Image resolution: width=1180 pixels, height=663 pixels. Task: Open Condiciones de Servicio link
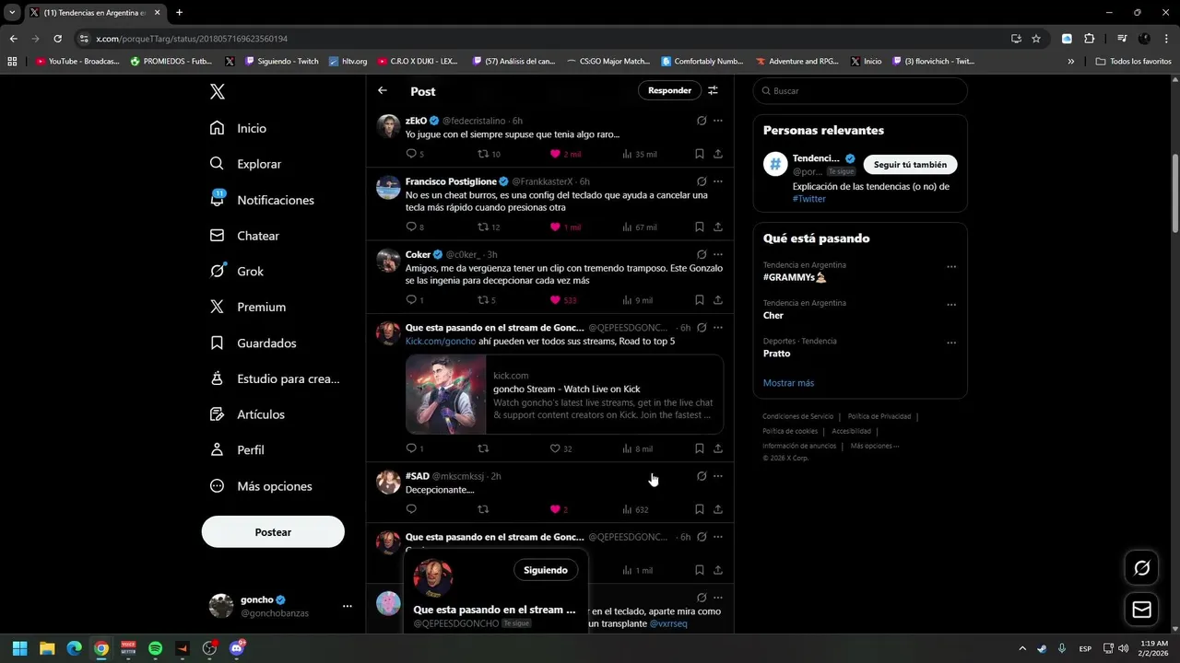click(797, 416)
